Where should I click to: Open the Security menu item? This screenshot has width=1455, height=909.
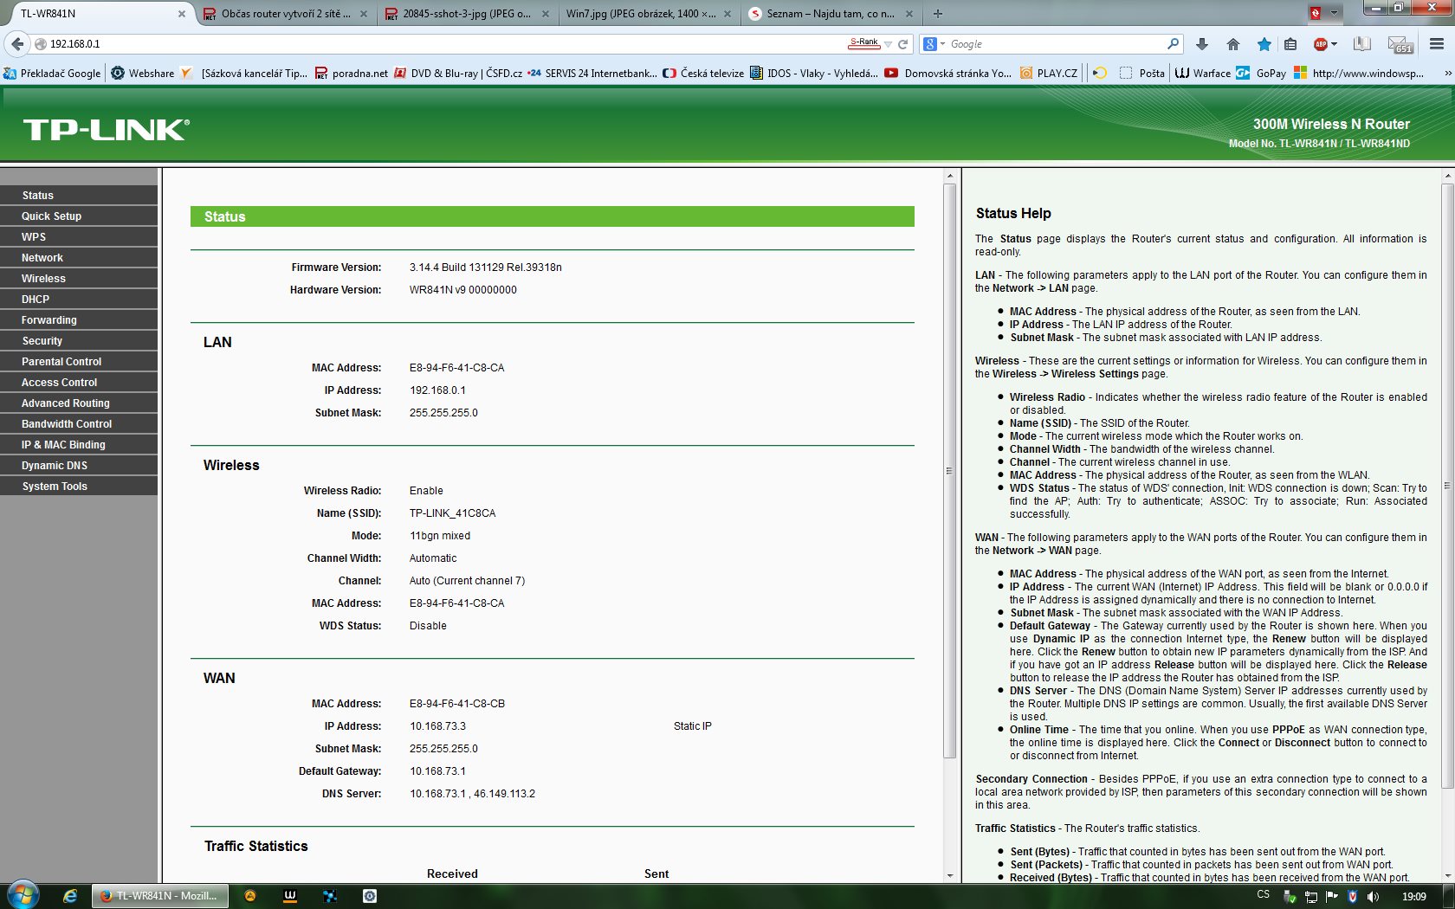[79, 341]
